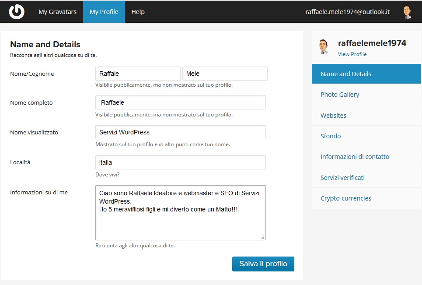Viewport: 422px width, 285px height.
Task: Select the My Profile tab
Action: pyautogui.click(x=104, y=12)
